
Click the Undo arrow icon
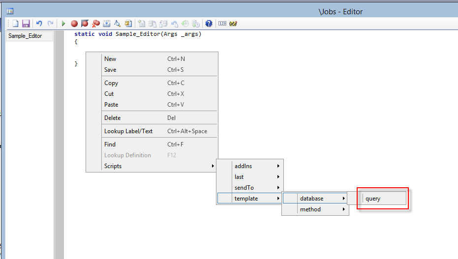(39, 24)
